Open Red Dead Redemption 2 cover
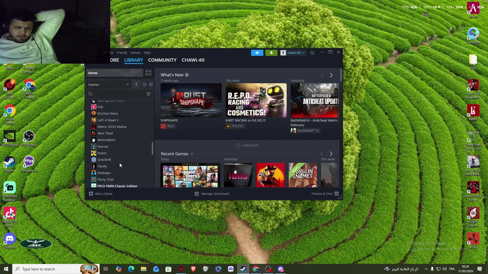 pos(271,175)
